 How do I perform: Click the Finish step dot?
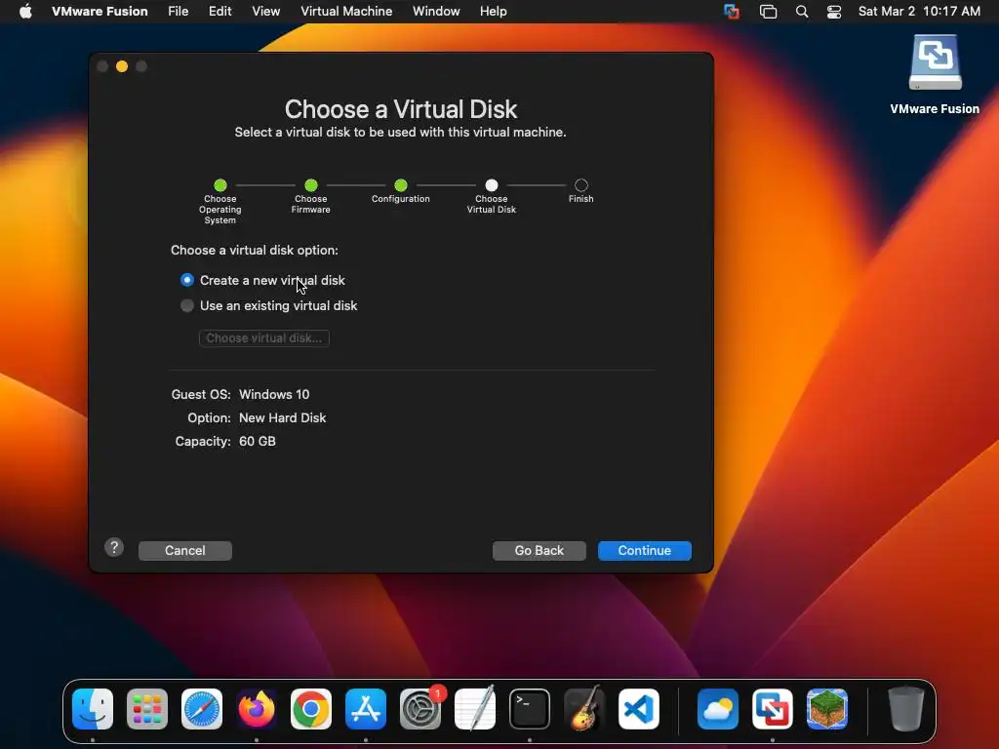(581, 185)
